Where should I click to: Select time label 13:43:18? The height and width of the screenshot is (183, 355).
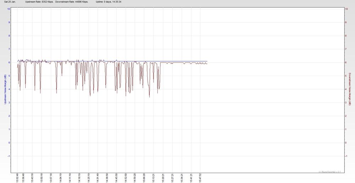pos(32,178)
